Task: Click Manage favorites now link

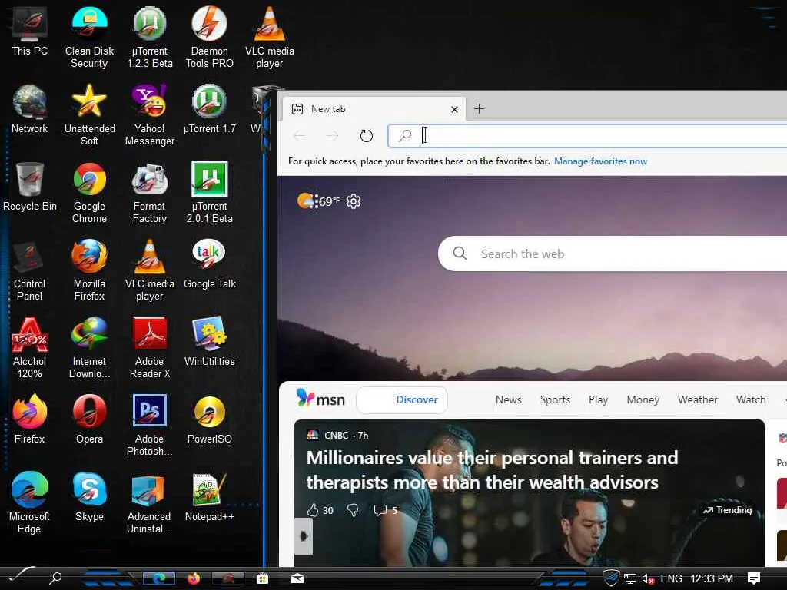Action: click(600, 161)
